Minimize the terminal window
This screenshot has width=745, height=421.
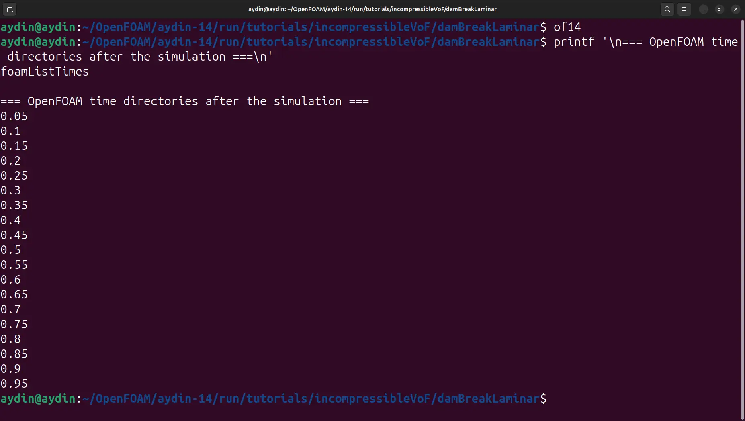(704, 9)
